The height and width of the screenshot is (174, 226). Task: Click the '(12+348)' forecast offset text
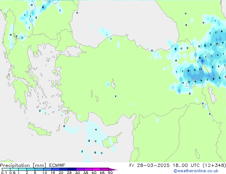click(x=214, y=165)
